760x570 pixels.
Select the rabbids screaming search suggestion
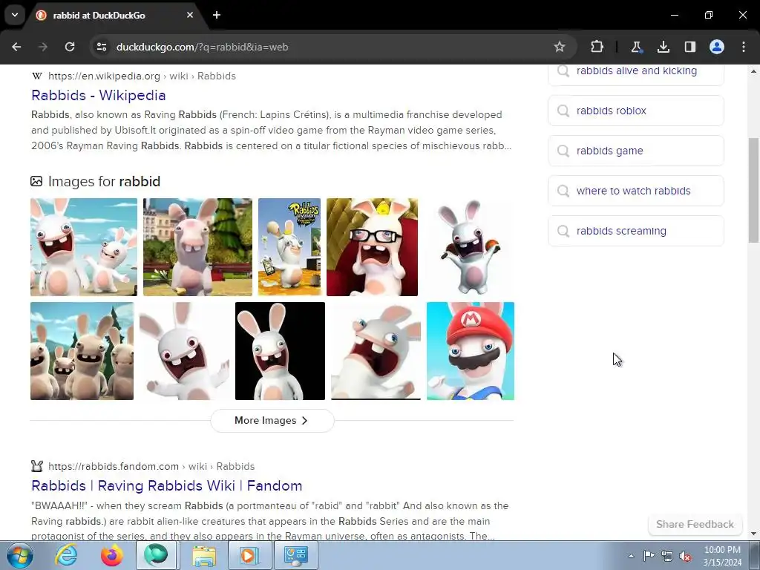(x=636, y=231)
